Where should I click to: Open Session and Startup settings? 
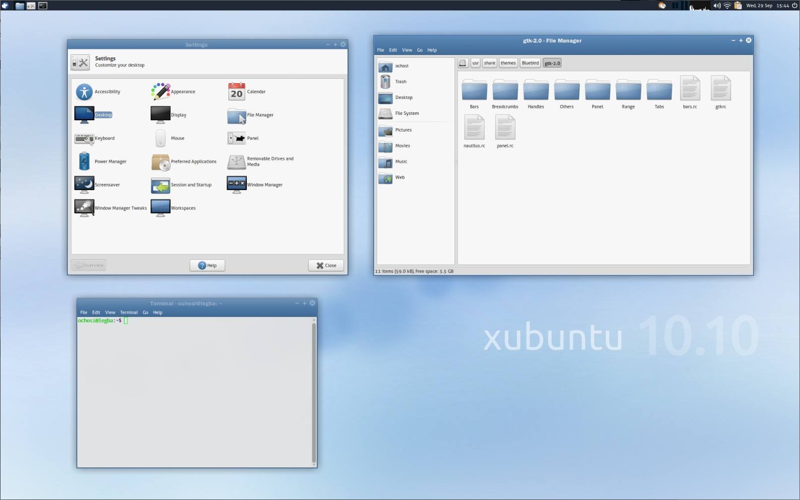click(x=190, y=185)
